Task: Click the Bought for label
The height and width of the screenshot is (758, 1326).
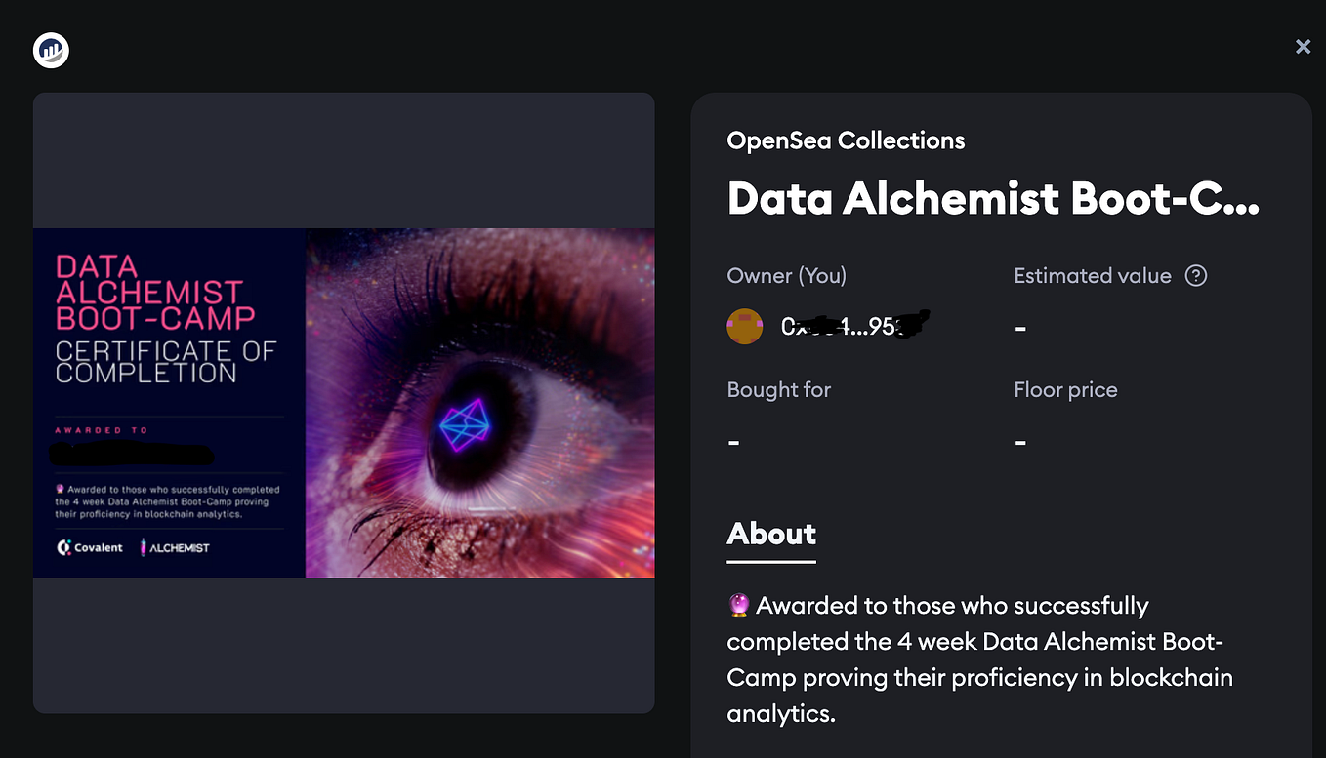Action: pyautogui.click(x=779, y=390)
